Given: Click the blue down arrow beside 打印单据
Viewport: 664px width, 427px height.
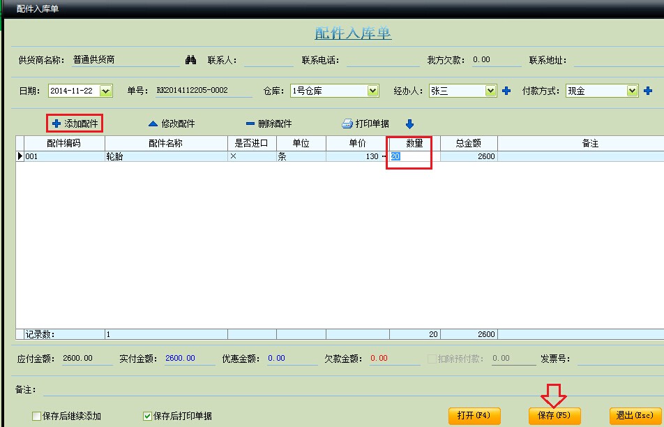Looking at the screenshot, I should [409, 123].
